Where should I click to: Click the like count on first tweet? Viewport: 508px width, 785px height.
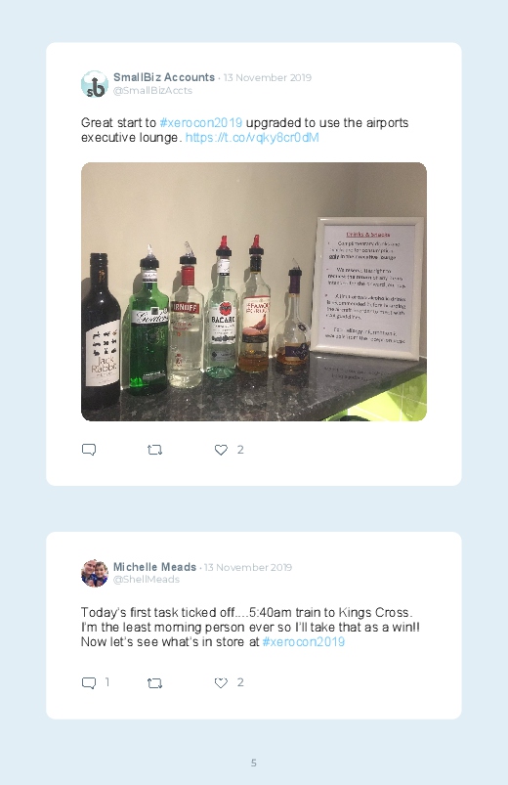point(240,450)
